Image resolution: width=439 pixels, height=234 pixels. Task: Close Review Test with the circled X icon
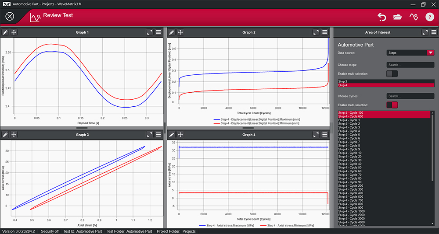tap(10, 17)
